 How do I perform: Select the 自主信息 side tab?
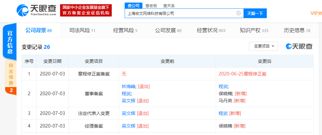tap(11, 76)
